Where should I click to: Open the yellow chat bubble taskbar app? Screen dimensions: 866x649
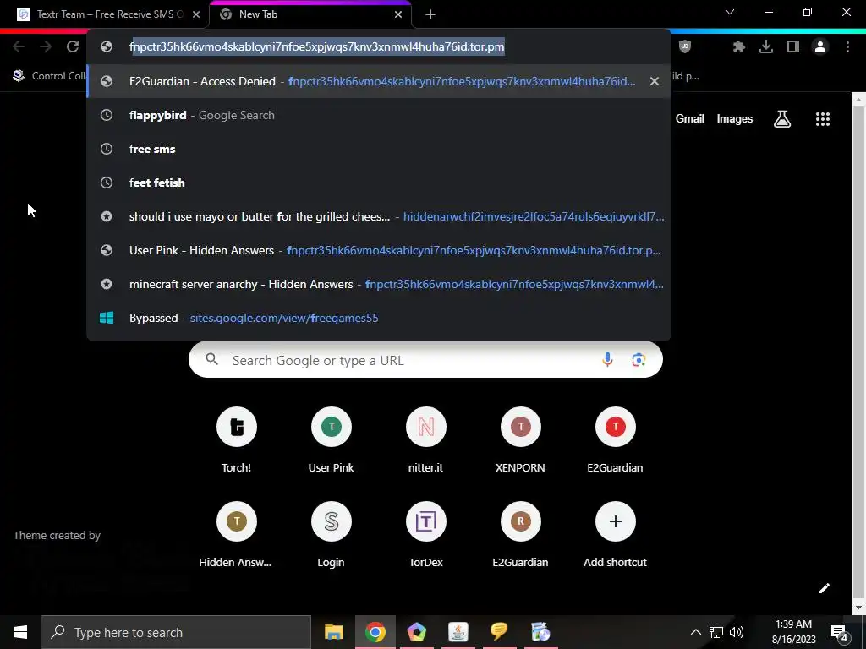(x=499, y=632)
